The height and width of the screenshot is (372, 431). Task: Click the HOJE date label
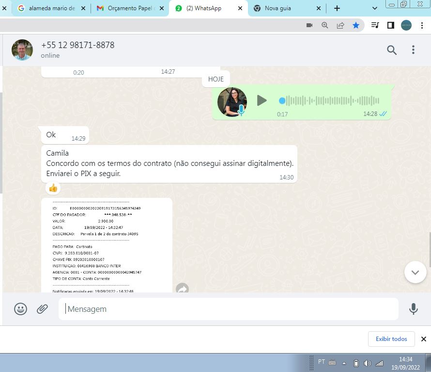[216, 80]
